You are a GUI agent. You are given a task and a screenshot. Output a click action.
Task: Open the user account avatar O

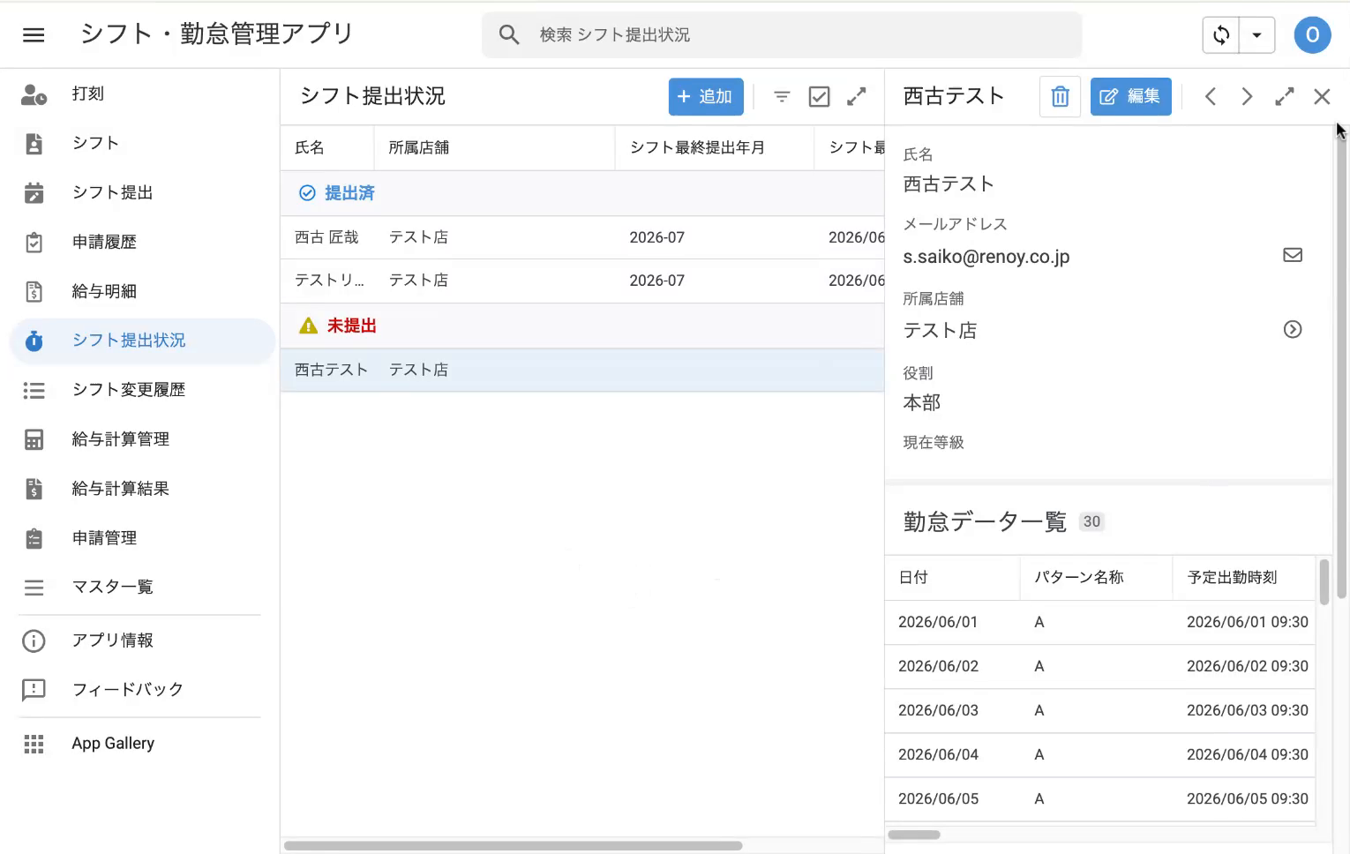[1312, 35]
